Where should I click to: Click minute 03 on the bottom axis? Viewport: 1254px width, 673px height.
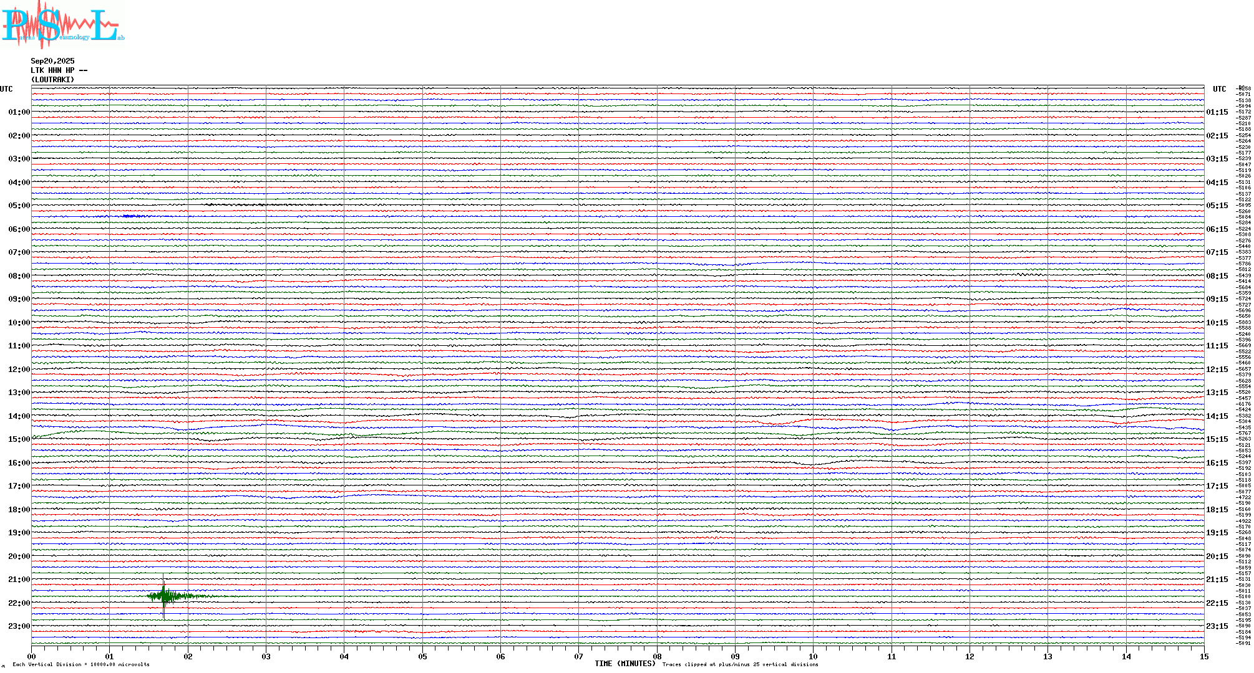point(266,656)
